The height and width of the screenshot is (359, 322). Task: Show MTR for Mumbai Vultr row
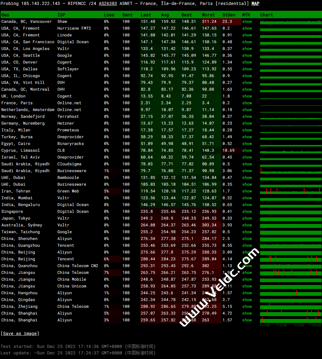point(247,198)
